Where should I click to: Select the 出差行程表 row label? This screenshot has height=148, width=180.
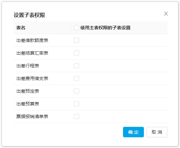28,66
